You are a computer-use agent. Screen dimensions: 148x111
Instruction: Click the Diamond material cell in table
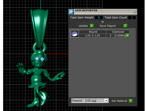pos(118,32)
